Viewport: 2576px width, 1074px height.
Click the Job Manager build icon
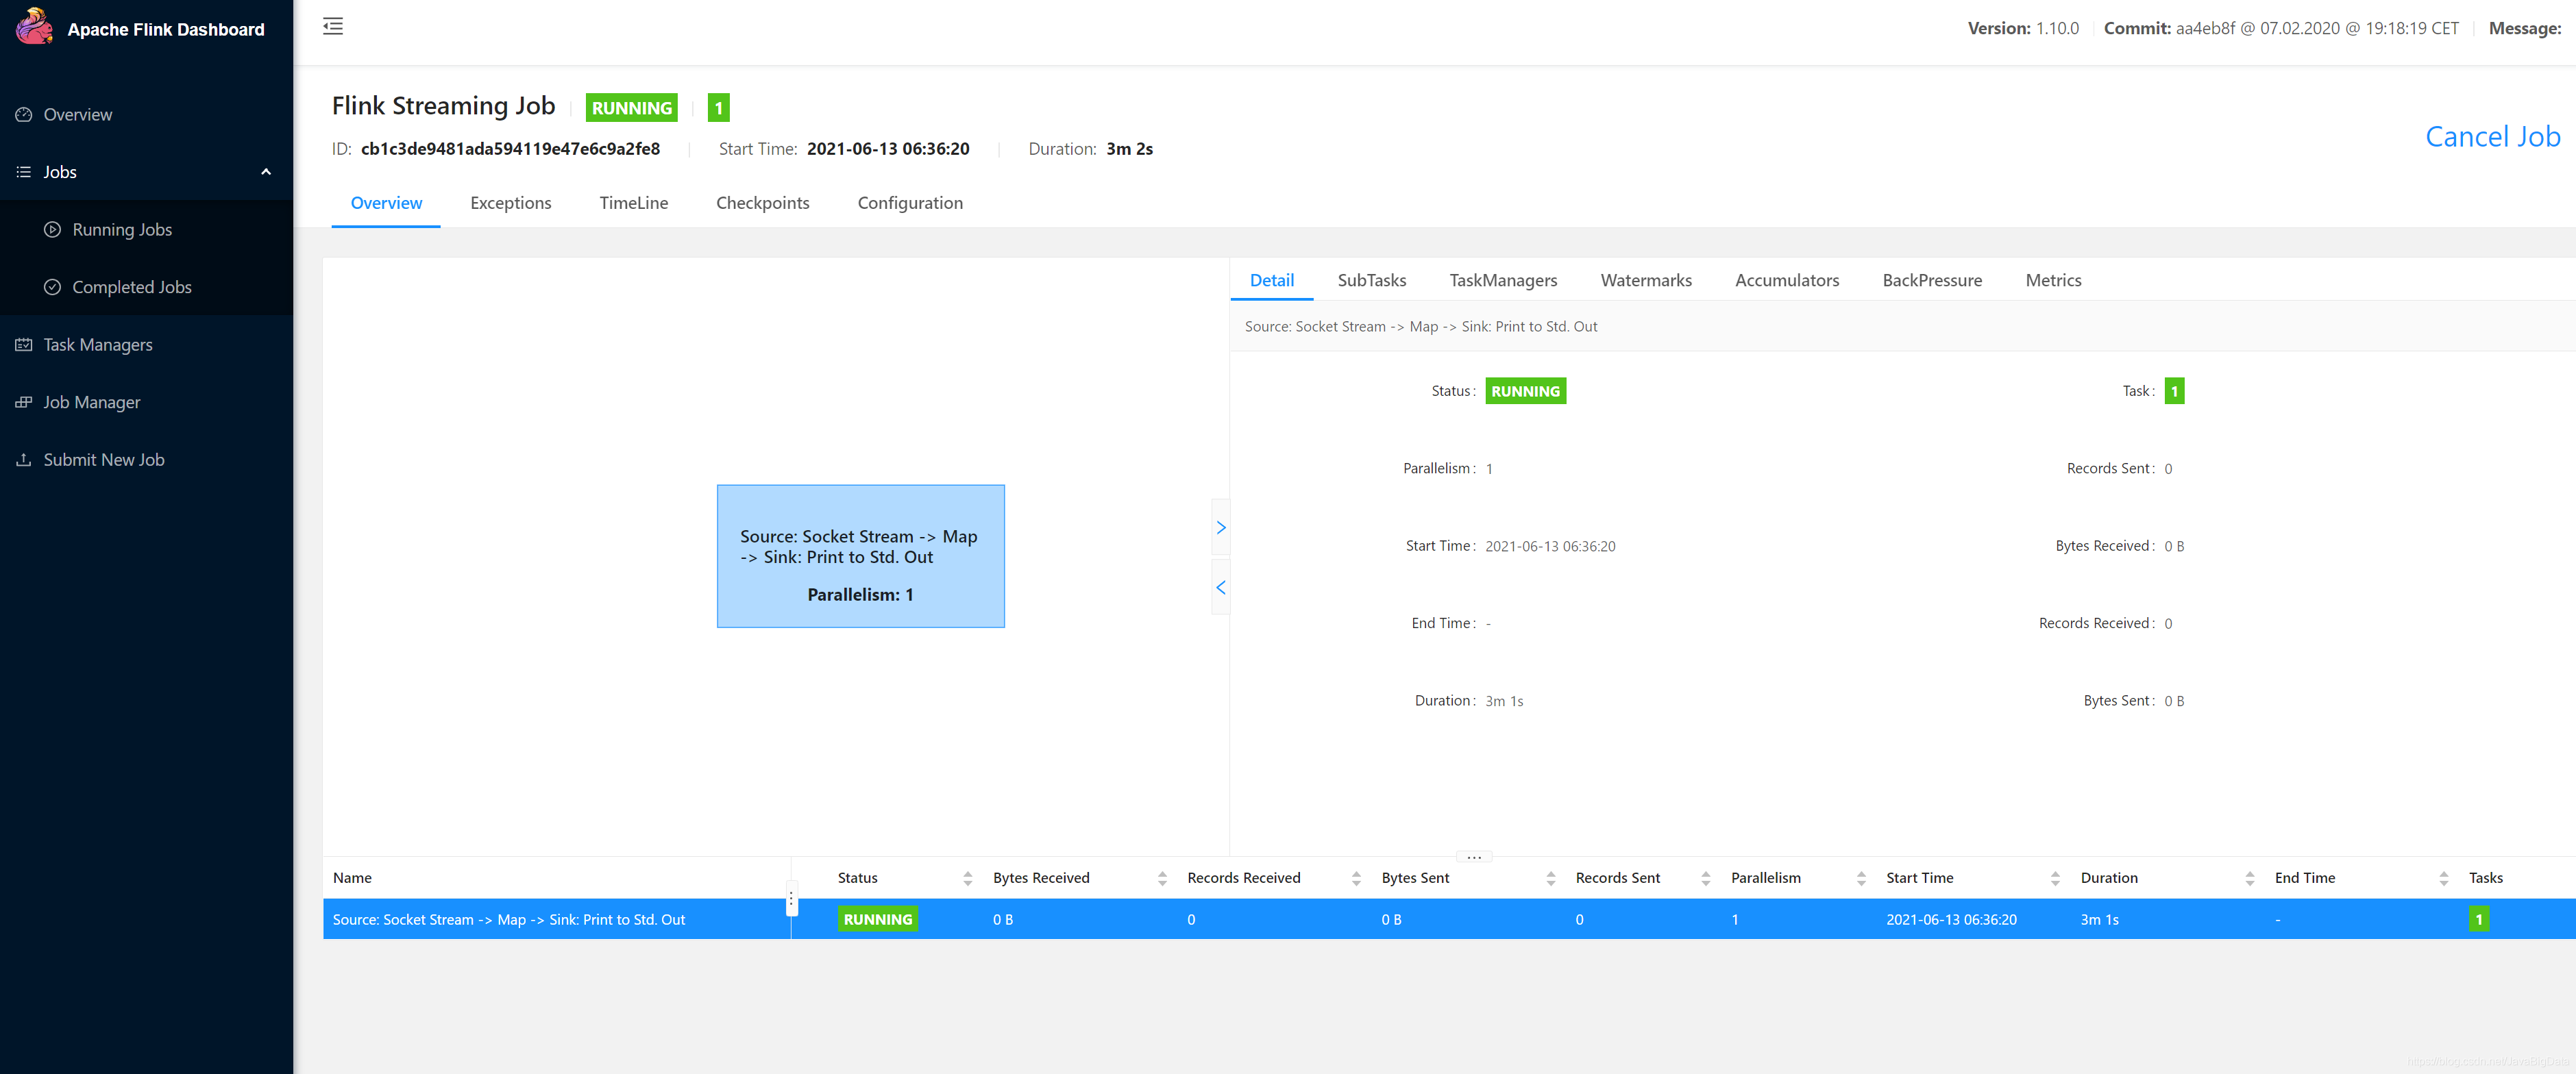point(24,401)
